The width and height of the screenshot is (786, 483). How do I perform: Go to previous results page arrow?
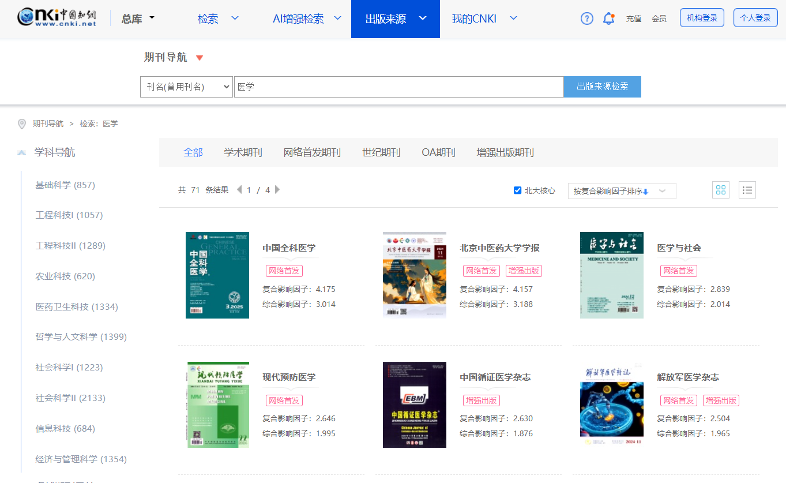click(x=239, y=189)
